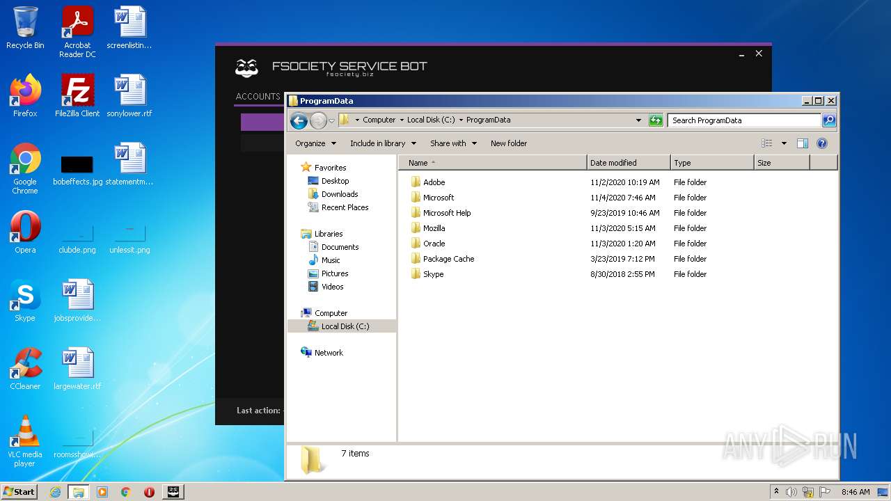This screenshot has height=501, width=891.
Task: Open change view options dropdown arrow
Action: click(784, 143)
